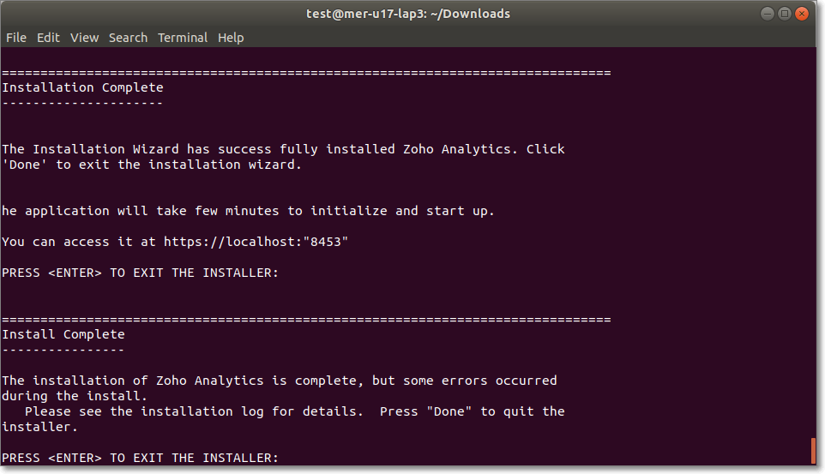Viewport: 825px width, 474px height.
Task: Open the File menu
Action: [x=16, y=38]
